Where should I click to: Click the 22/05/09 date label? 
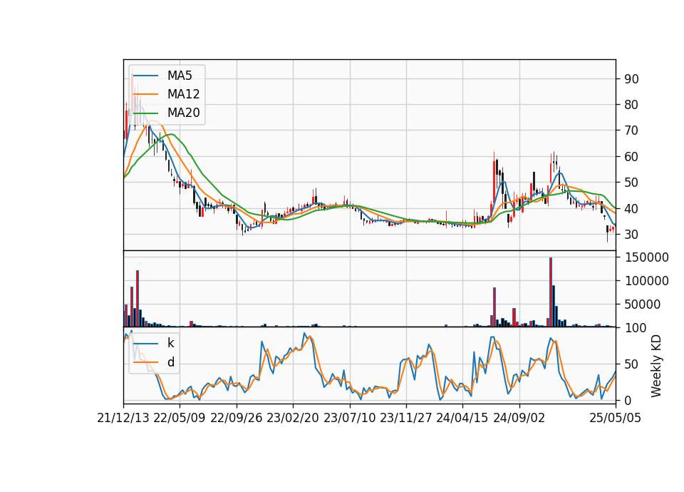pyautogui.click(x=180, y=419)
